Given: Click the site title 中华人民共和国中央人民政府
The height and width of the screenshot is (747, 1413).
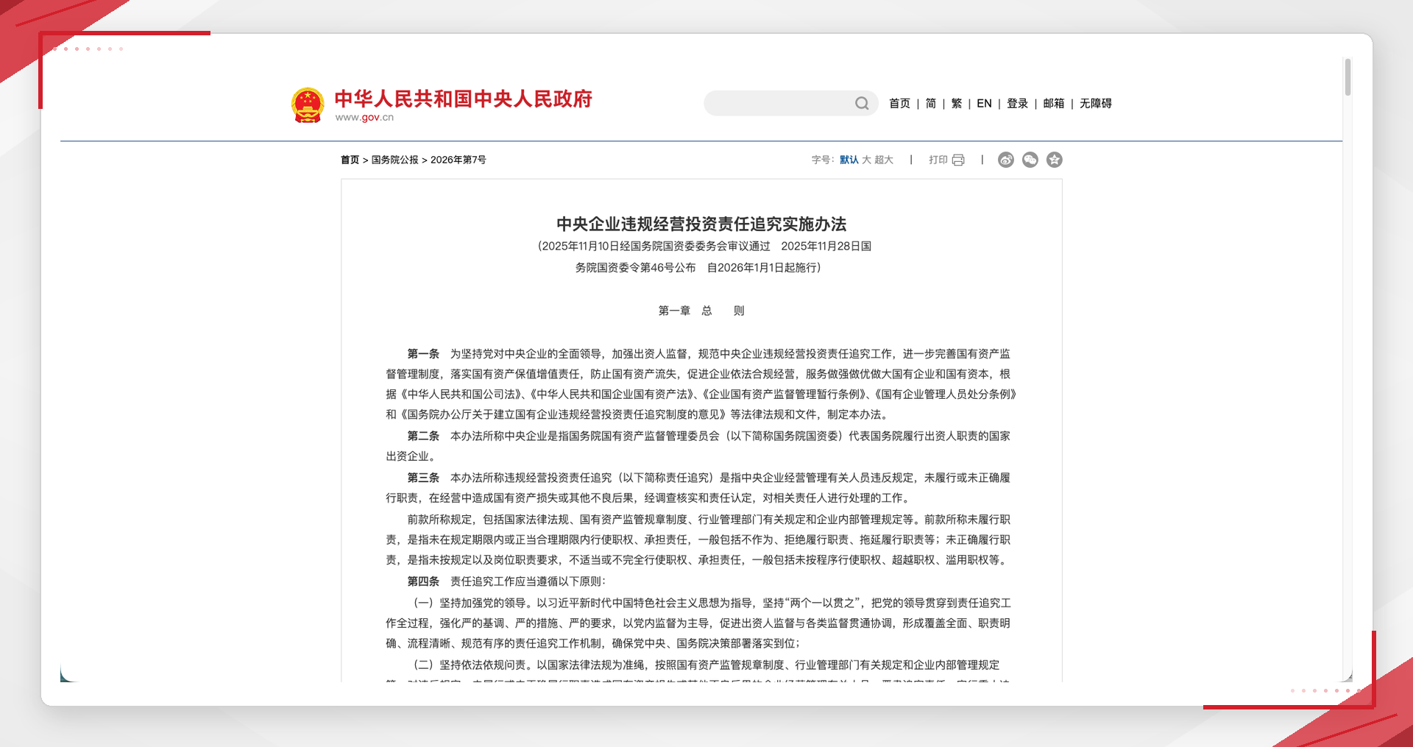Looking at the screenshot, I should coord(464,99).
